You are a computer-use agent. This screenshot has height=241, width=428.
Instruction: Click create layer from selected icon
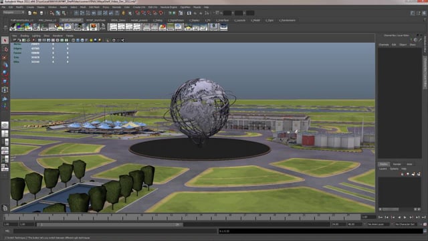click(x=419, y=174)
